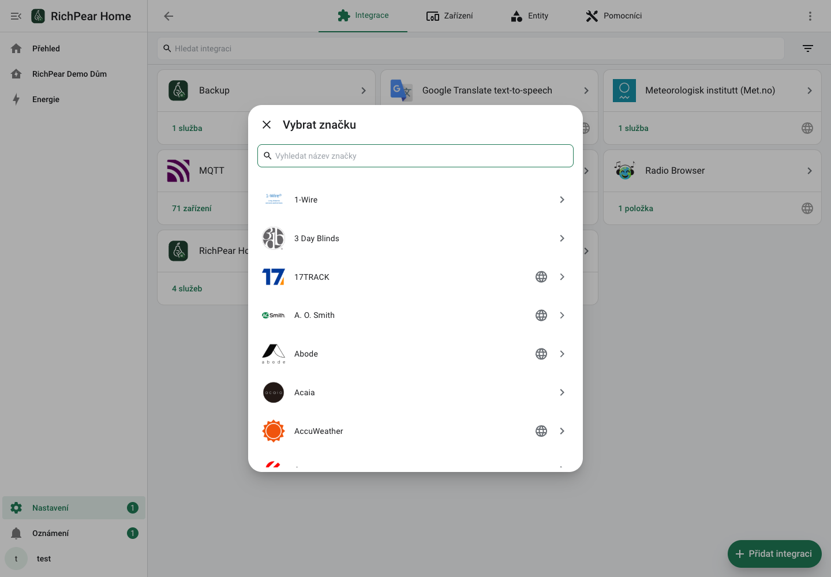831x577 pixels.
Task: Open the Backup integration card
Action: [x=267, y=91]
